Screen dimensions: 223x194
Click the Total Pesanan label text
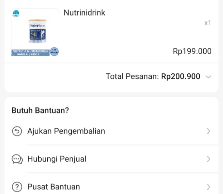[x=132, y=76]
